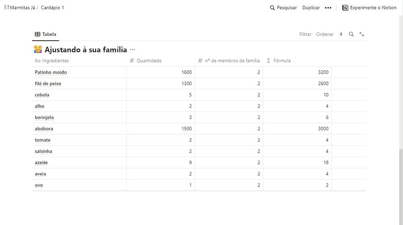Click the Duplicar button

pos(311,8)
